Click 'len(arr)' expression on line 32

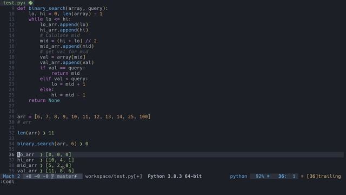29,133
